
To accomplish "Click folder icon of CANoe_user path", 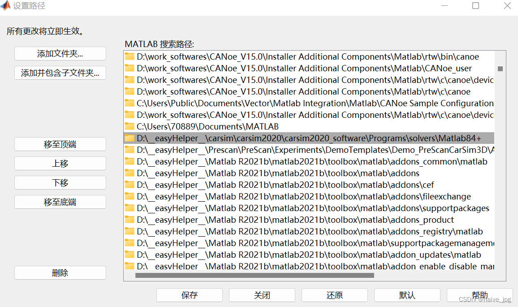I will (129, 68).
